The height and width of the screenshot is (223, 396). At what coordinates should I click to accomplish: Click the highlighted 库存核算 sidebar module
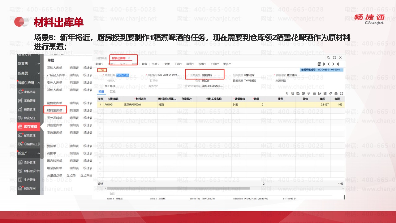coord(28,127)
